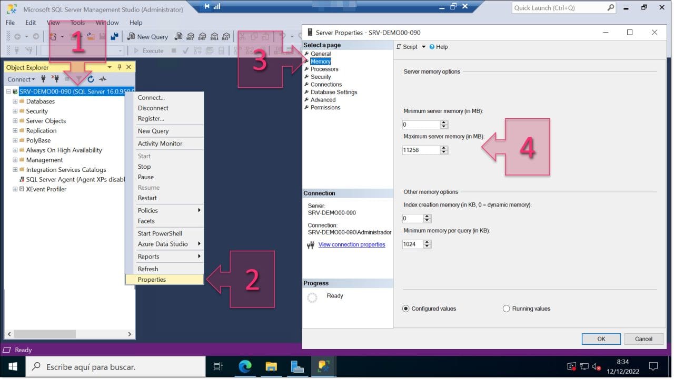
Task: Click the Maximum server memory field
Action: click(421, 150)
